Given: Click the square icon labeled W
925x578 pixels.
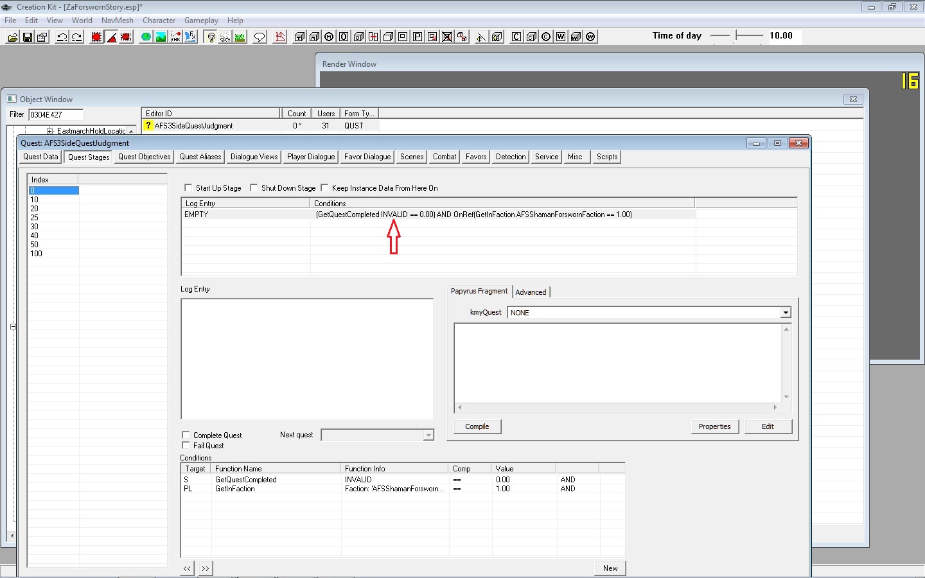Looking at the screenshot, I should (x=561, y=37).
